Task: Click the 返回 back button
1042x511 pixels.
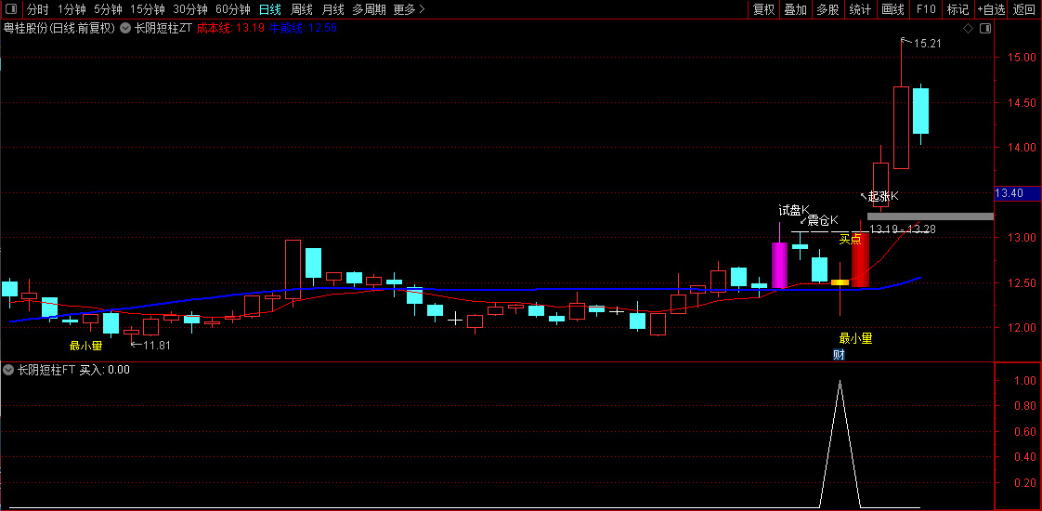Action: pyautogui.click(x=1024, y=9)
